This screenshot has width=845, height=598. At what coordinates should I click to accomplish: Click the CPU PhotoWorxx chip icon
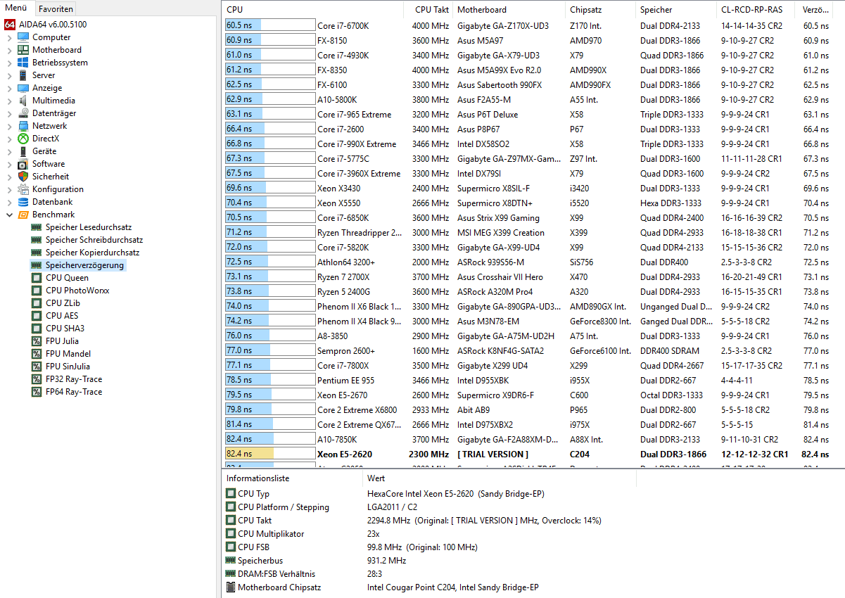pos(37,291)
